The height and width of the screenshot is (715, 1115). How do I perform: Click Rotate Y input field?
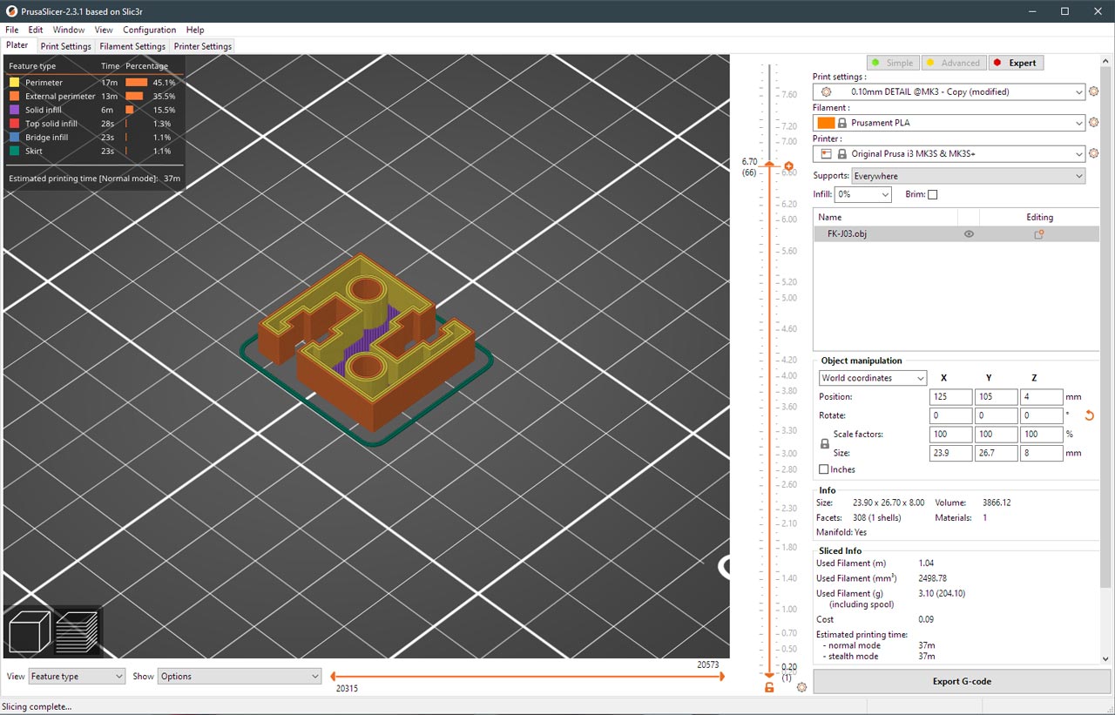[x=996, y=416]
